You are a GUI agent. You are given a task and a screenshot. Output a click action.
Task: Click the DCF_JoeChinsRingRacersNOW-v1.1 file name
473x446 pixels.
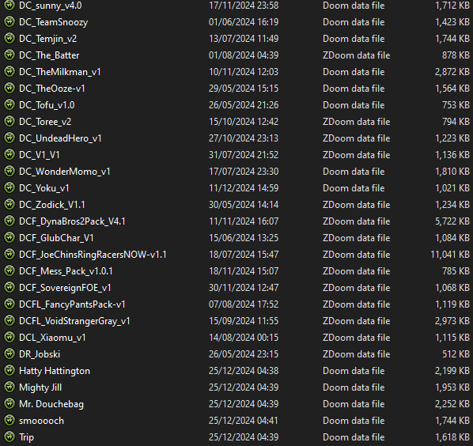tap(93, 255)
